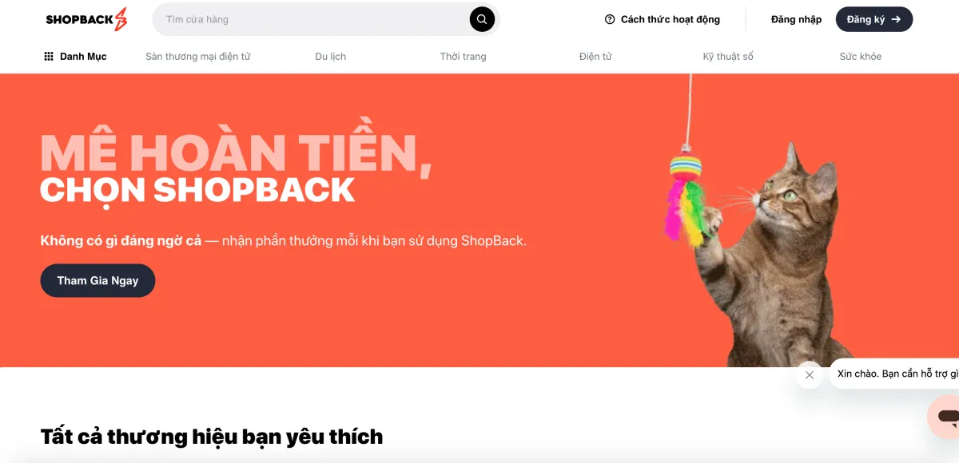Click the store search field
The height and width of the screenshot is (463, 959).
point(314,19)
